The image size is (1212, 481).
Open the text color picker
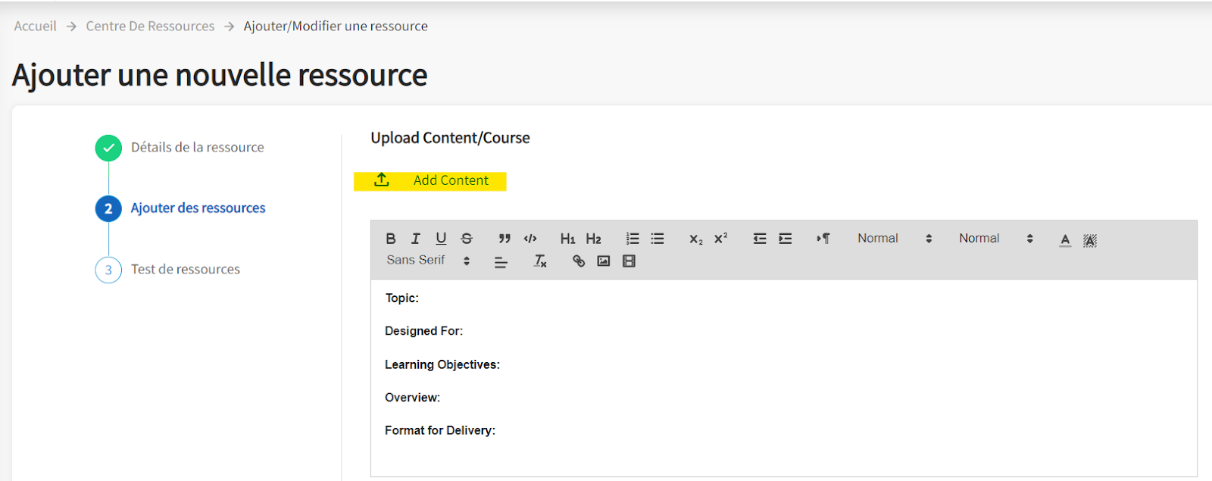[1065, 240]
